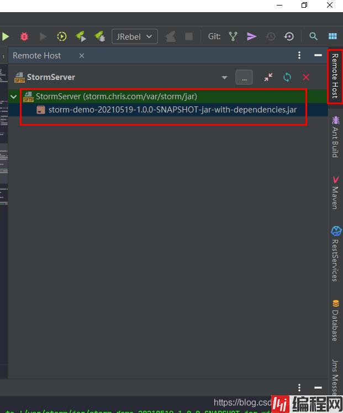
Task: Open the StormServer selection dropdown arrow
Action: [x=224, y=78]
